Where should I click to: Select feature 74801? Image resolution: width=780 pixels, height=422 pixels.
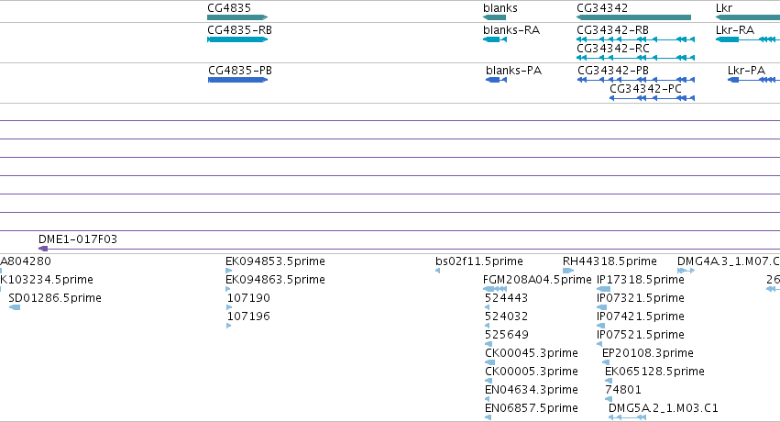pos(622,390)
